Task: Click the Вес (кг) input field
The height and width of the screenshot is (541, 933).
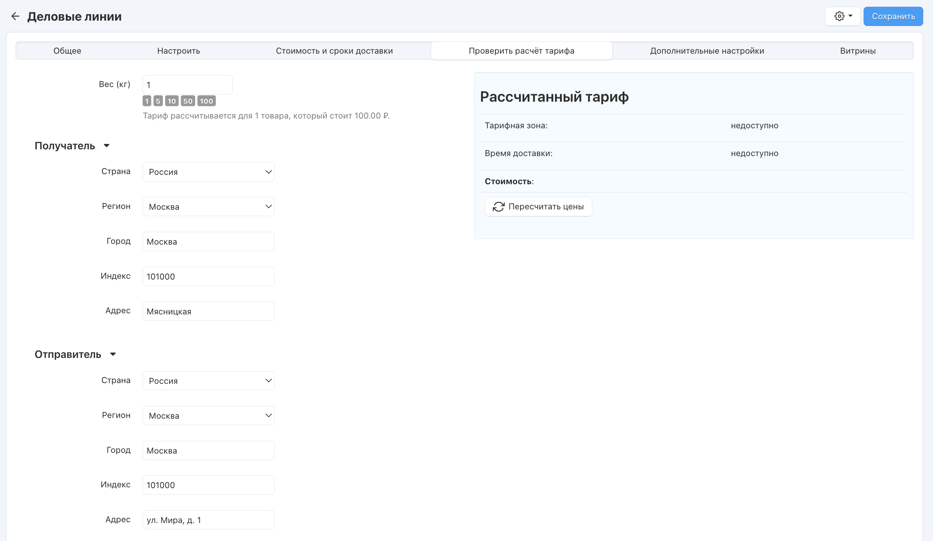Action: (x=187, y=85)
